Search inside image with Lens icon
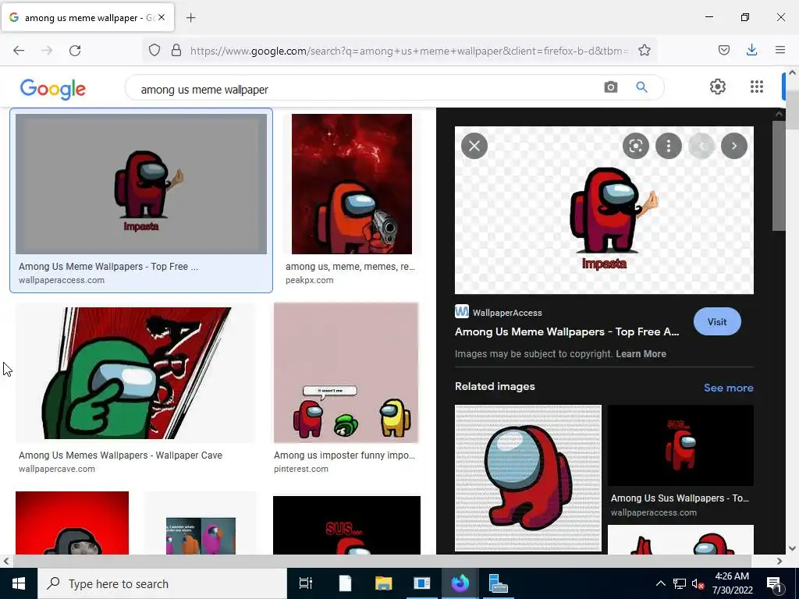Viewport: 799px width, 599px height. (x=635, y=146)
